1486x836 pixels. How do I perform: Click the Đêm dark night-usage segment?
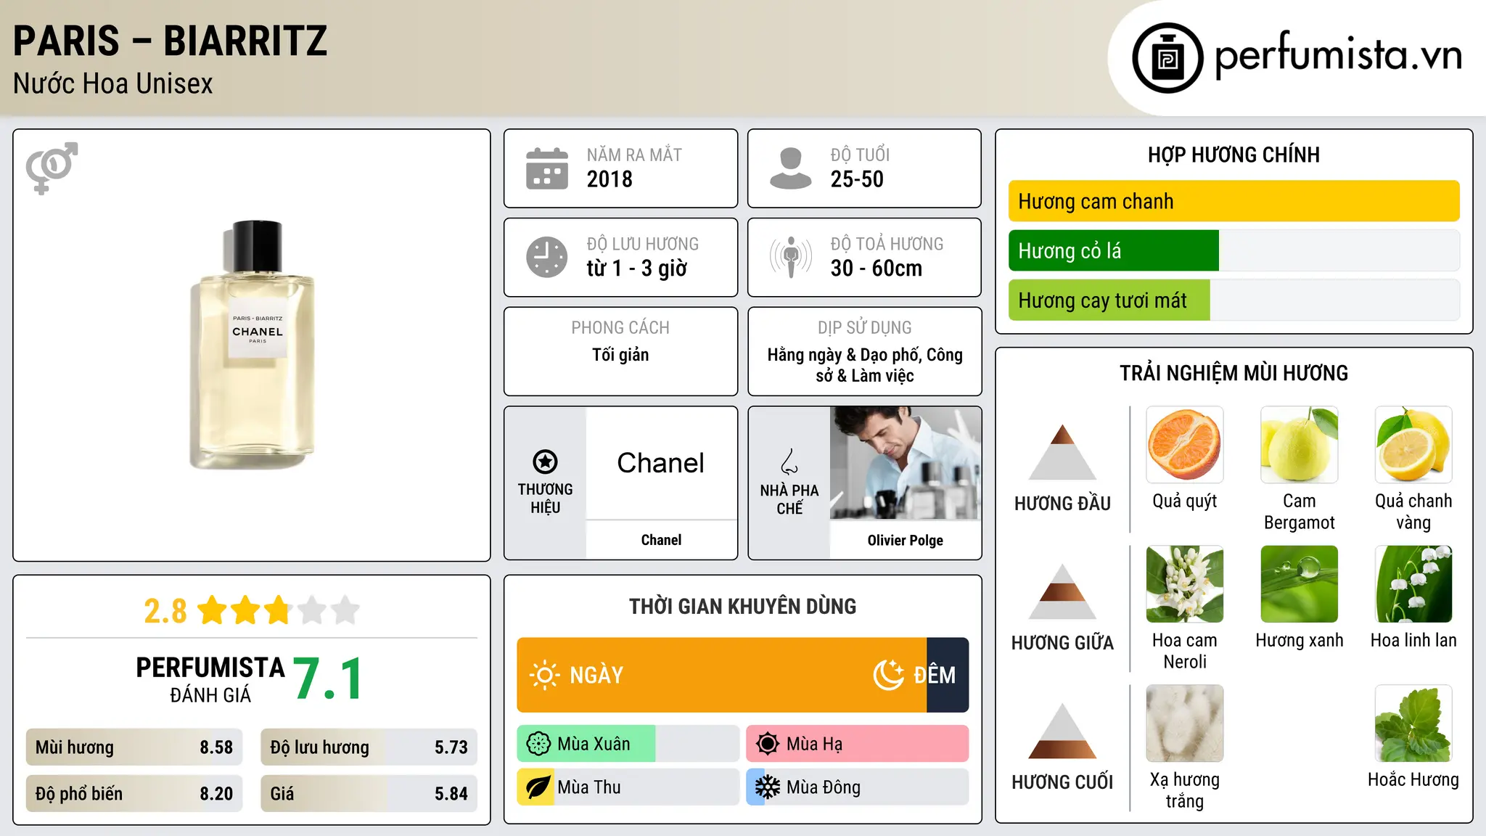(x=948, y=675)
